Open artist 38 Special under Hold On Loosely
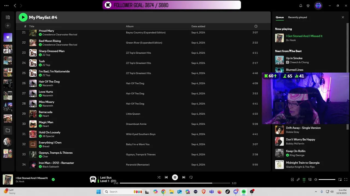The width and height of the screenshot is (350, 196). pyautogui.click(x=48, y=136)
